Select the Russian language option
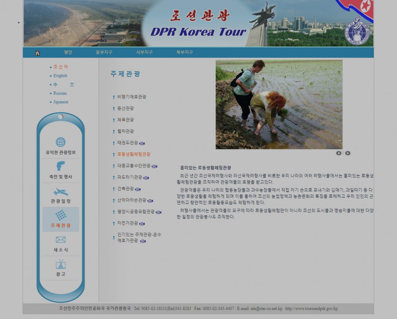 click(61, 93)
